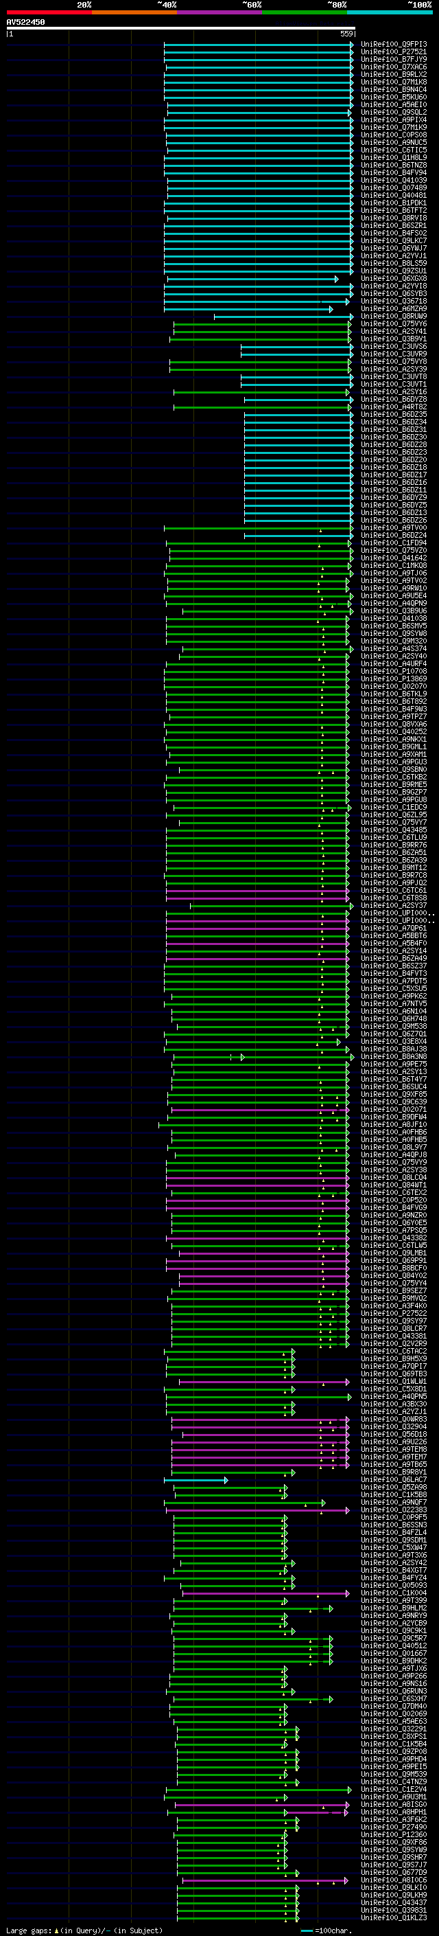Select the UniRef100_A2SY37 label
439x1936 pixels.
(394, 905)
